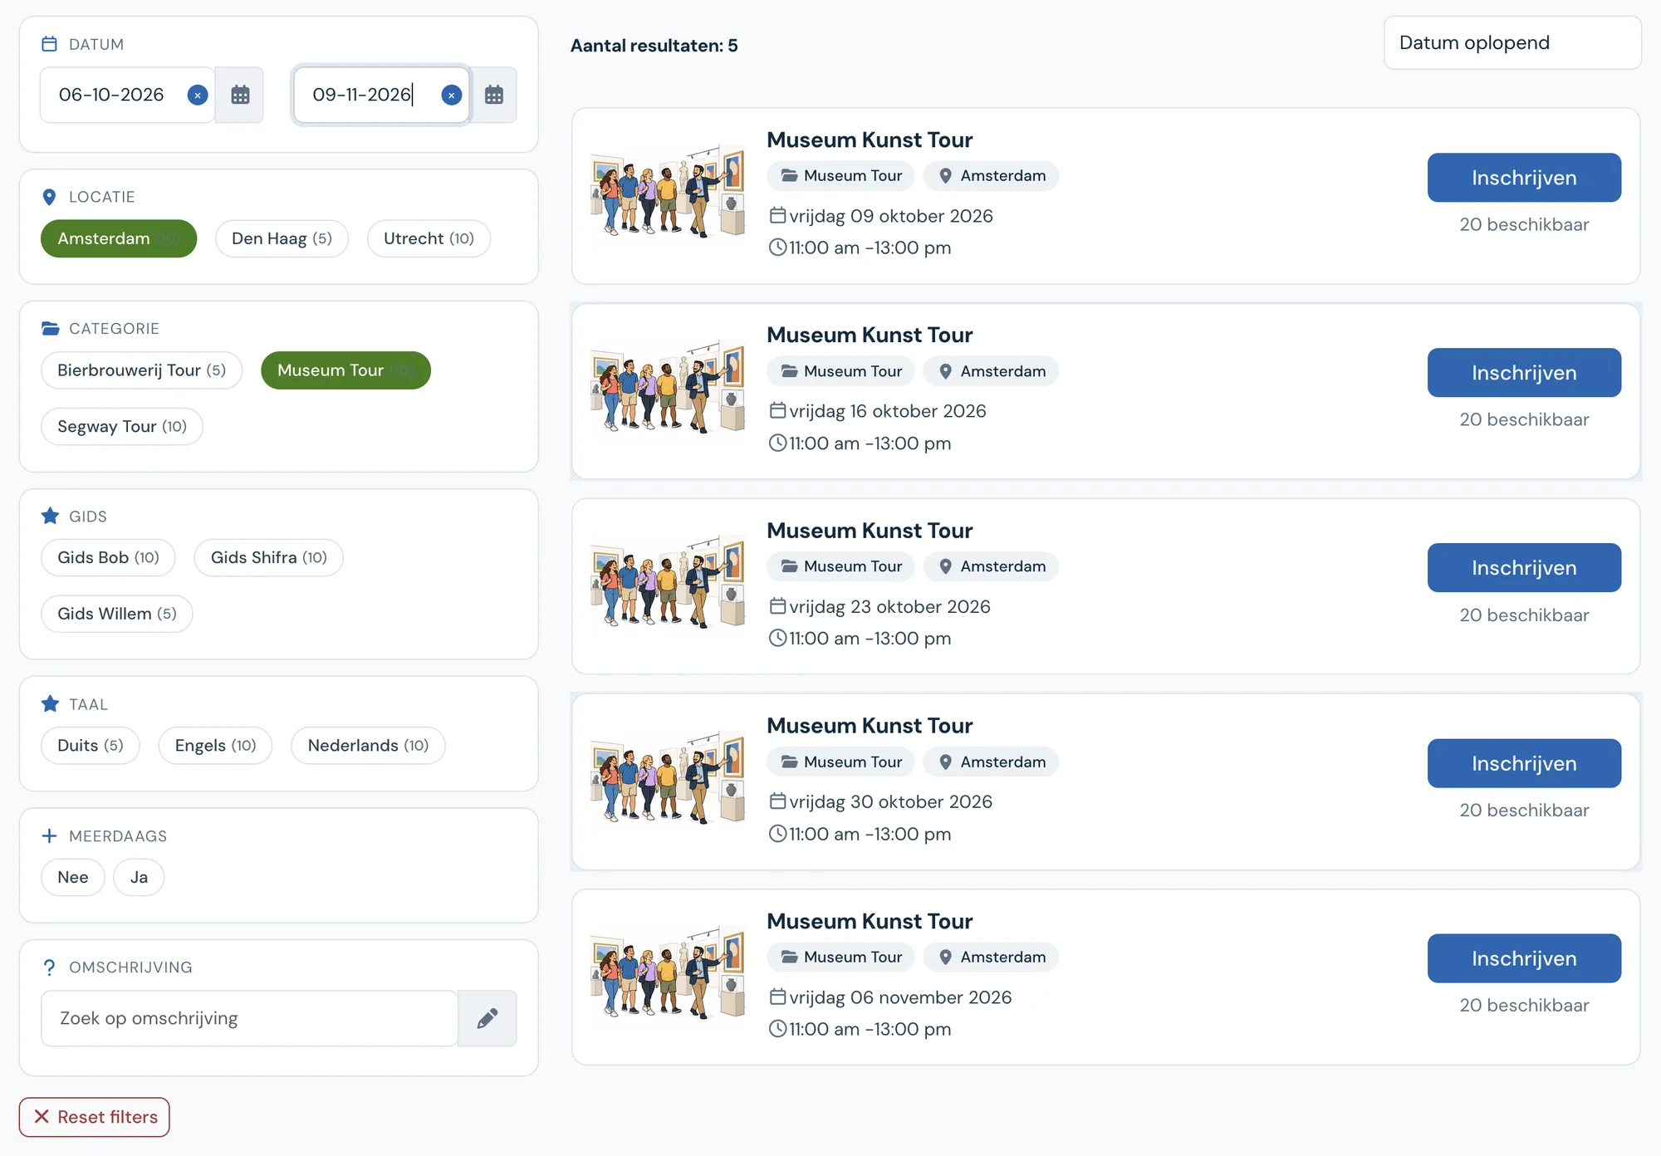Viewport: 1661px width, 1156px height.
Task: Filter by Nederlands language chip
Action: (x=368, y=746)
